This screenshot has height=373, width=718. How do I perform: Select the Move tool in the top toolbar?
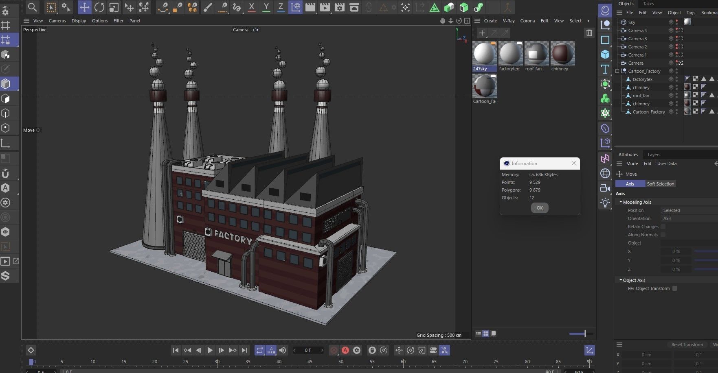[x=84, y=7]
